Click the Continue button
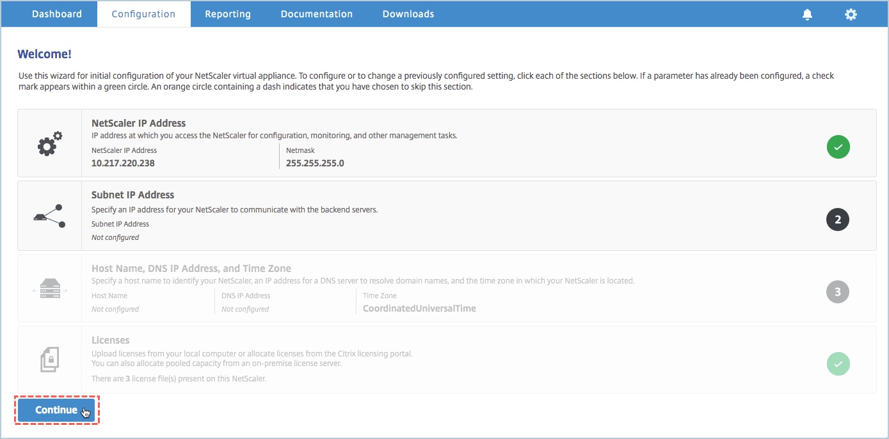 click(x=56, y=410)
